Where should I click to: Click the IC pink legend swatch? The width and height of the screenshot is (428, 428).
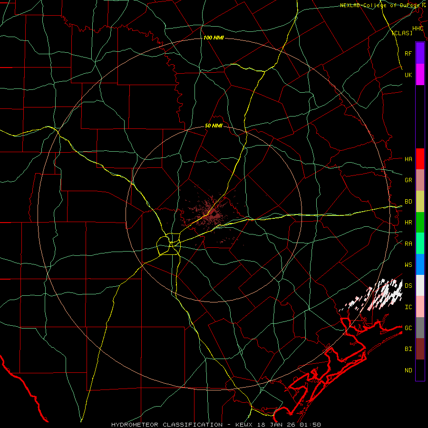(x=420, y=307)
